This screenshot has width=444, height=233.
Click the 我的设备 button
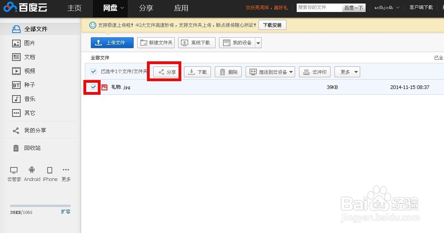[237, 43]
